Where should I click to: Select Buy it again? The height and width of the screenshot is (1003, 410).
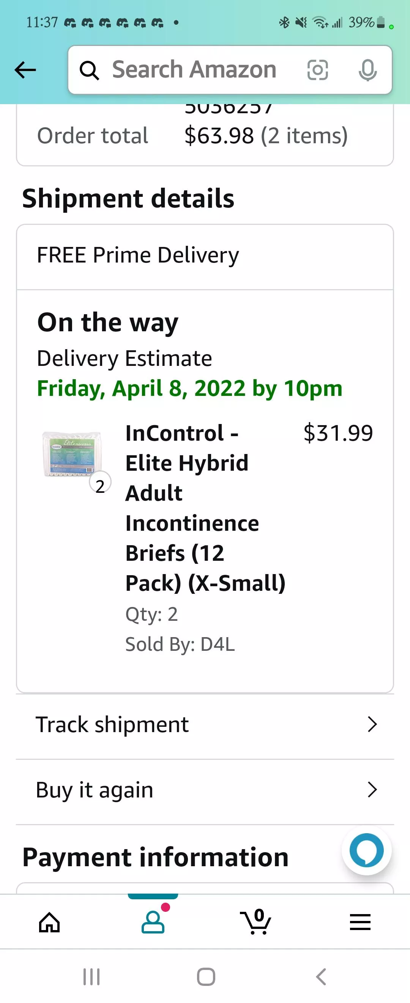pos(94,789)
